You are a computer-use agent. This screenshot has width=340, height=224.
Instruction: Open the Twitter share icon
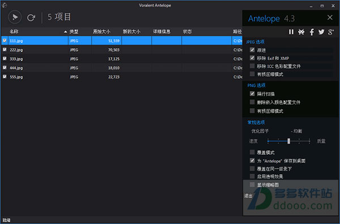pyautogui.click(x=321, y=32)
